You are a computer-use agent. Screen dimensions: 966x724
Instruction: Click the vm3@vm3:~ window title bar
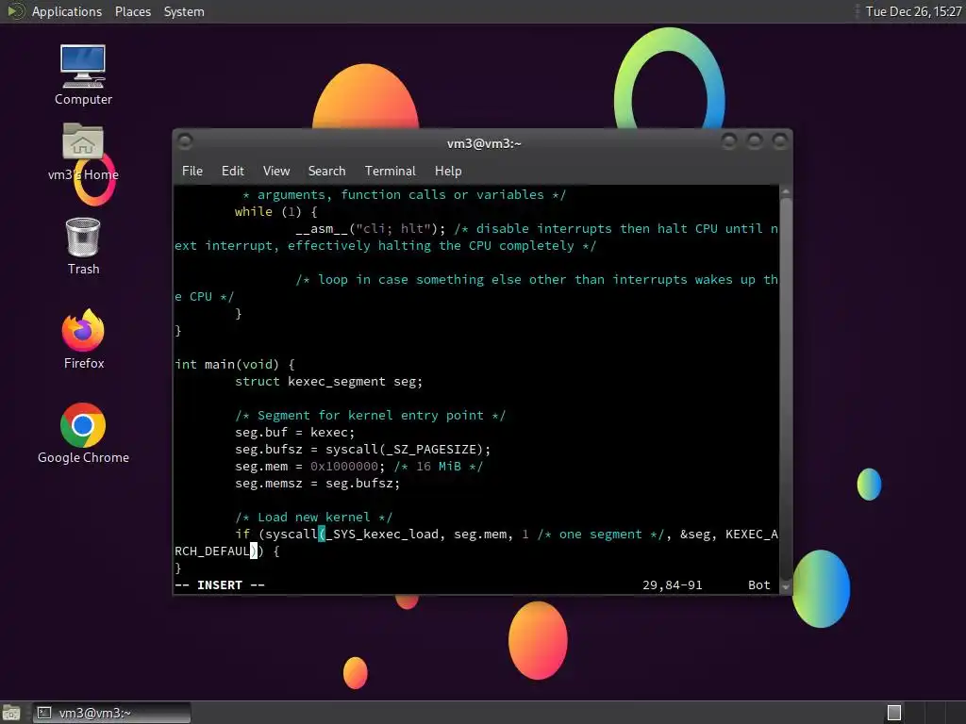484,143
